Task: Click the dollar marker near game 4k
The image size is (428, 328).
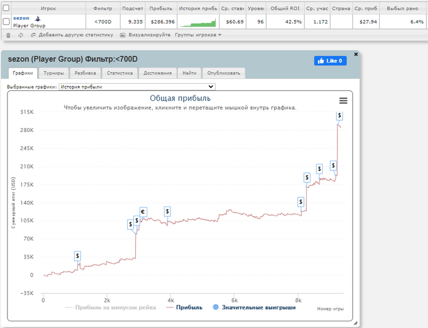Action: point(168,211)
